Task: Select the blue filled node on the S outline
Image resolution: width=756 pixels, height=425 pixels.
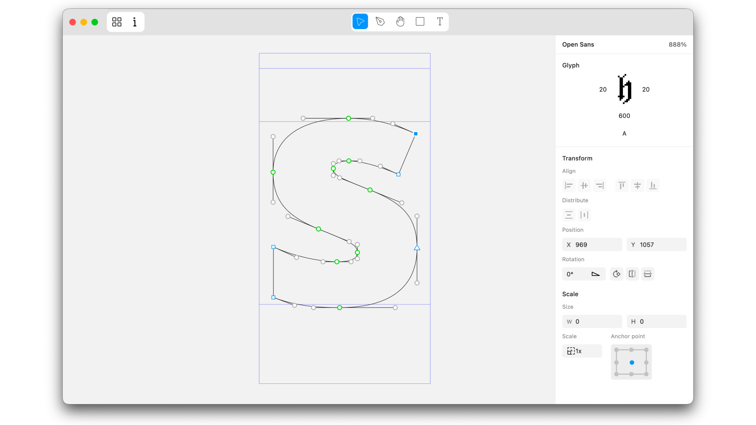Action: 416,134
